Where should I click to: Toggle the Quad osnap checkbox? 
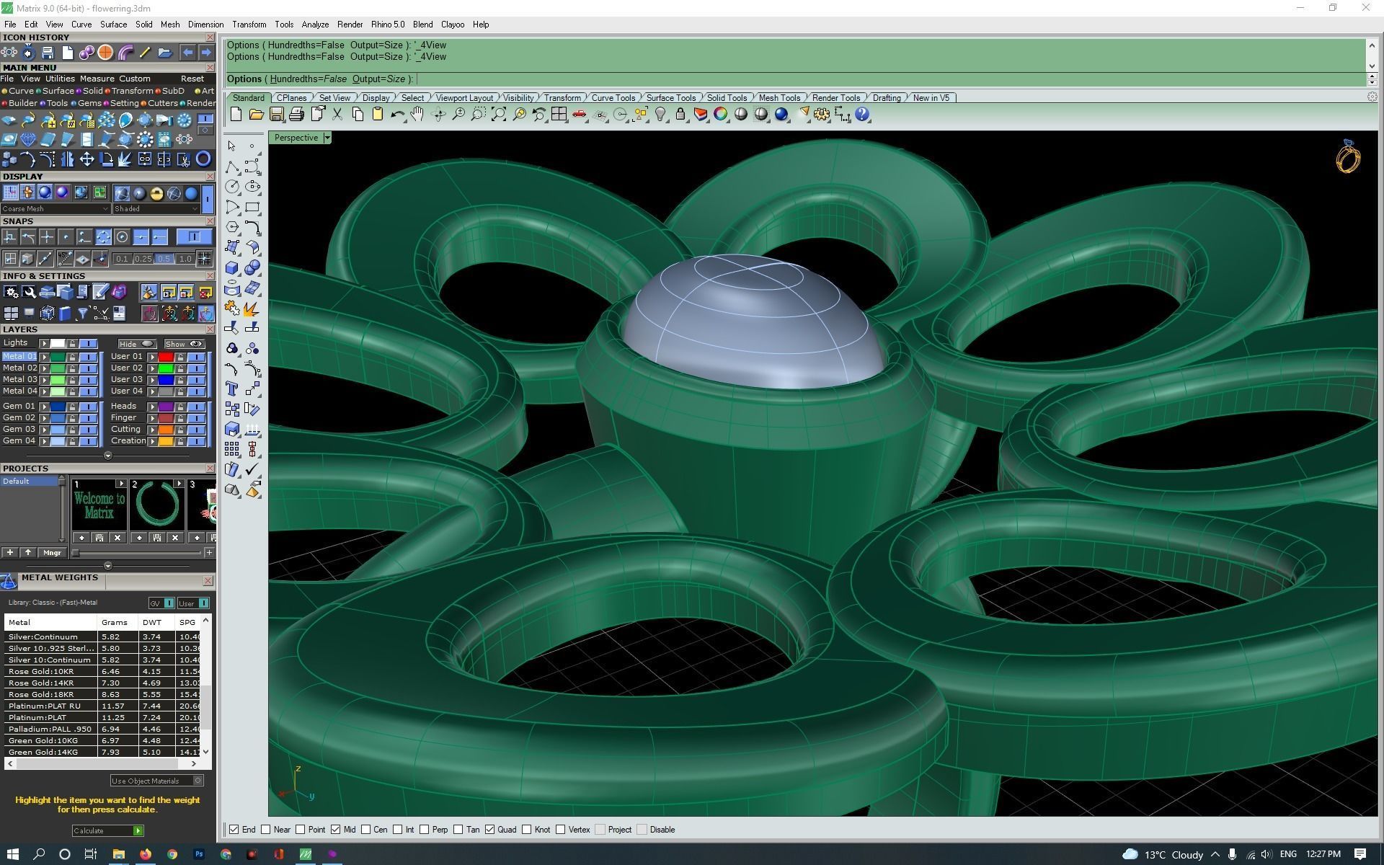[x=490, y=830]
